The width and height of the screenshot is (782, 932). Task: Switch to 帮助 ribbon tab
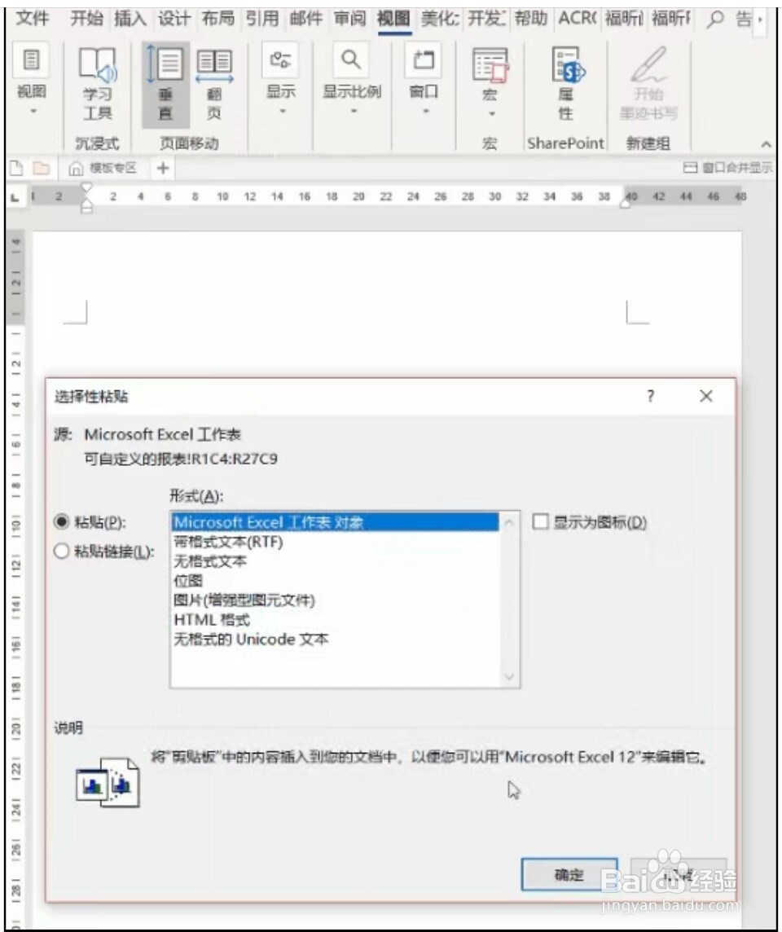530,19
